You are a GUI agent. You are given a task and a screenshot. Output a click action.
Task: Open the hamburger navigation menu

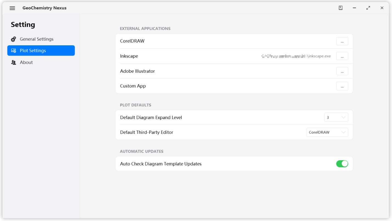point(12,8)
